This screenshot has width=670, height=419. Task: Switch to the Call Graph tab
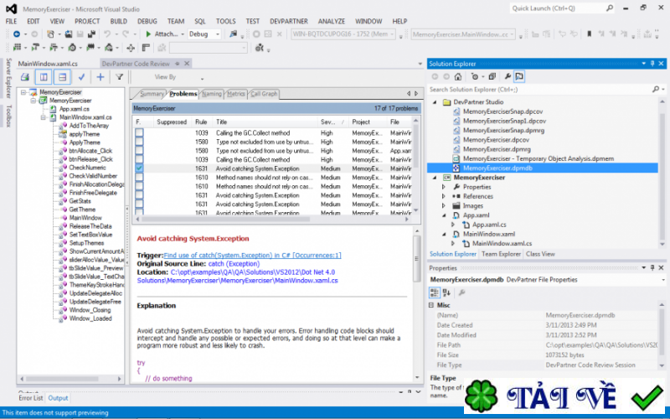point(264,94)
